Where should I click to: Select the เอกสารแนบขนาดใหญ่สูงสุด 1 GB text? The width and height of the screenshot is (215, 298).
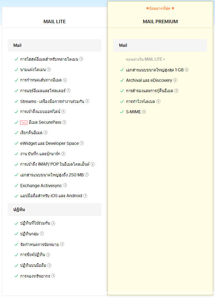155,70
